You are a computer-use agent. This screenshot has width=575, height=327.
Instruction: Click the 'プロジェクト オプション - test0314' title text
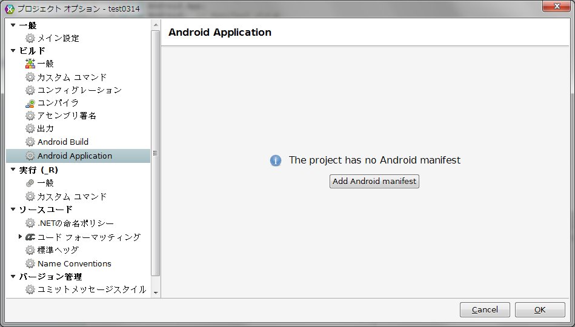pyautogui.click(x=79, y=9)
